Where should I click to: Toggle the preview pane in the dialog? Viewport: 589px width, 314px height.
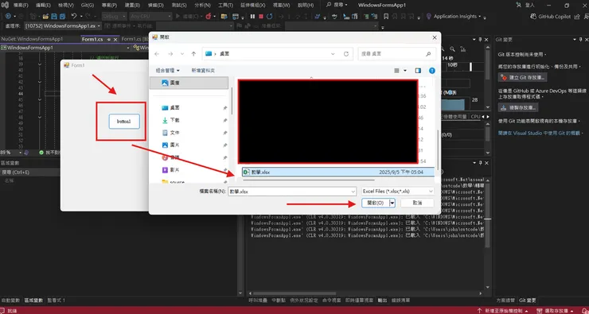[x=418, y=71]
